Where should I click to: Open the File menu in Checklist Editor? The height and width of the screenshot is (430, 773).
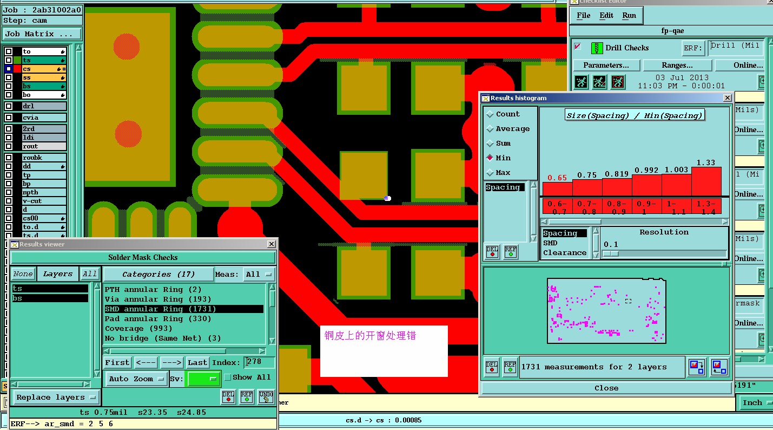click(x=584, y=15)
